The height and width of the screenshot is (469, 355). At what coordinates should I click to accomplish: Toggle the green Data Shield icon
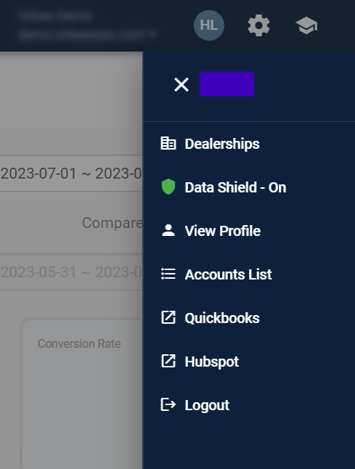click(x=168, y=187)
